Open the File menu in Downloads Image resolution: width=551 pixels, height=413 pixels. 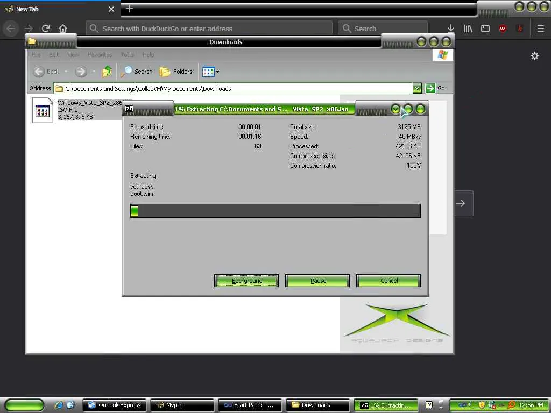pyautogui.click(x=36, y=55)
